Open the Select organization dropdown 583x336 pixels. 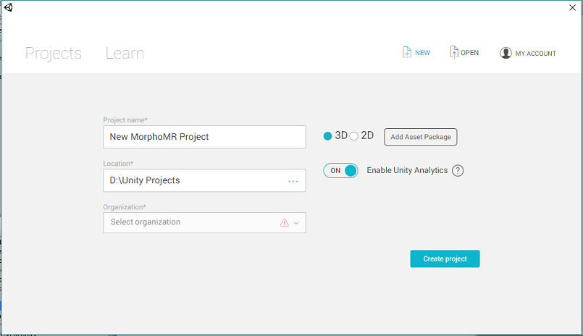click(204, 222)
